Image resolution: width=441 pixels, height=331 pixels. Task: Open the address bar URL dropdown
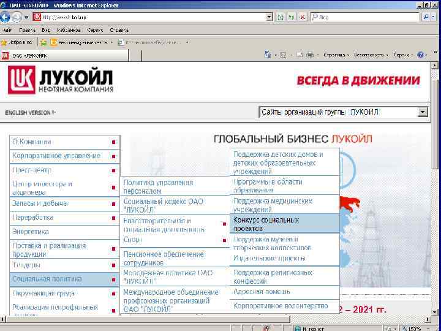(x=269, y=17)
